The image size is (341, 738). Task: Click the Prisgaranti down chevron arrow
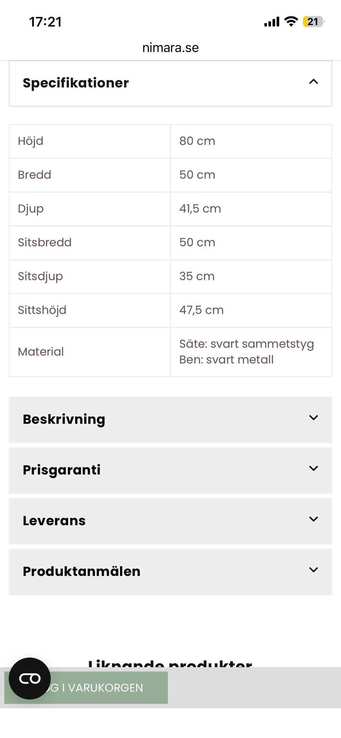[x=313, y=469]
